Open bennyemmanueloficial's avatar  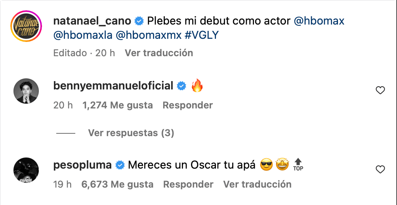[27, 91]
